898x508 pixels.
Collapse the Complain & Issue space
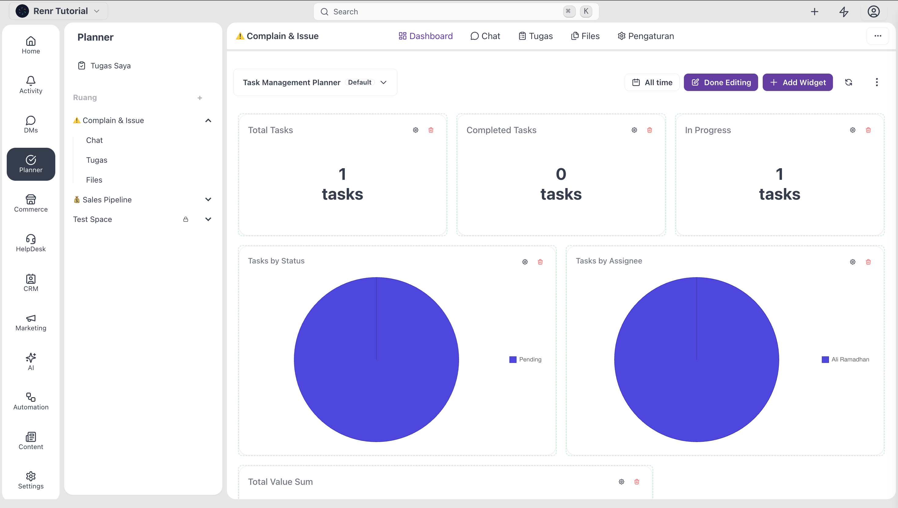[x=208, y=120]
